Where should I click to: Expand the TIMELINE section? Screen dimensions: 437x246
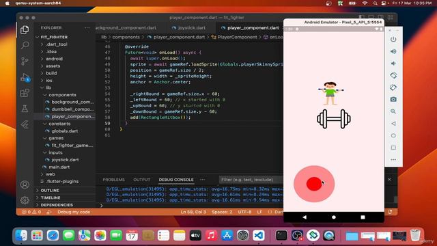point(50,197)
